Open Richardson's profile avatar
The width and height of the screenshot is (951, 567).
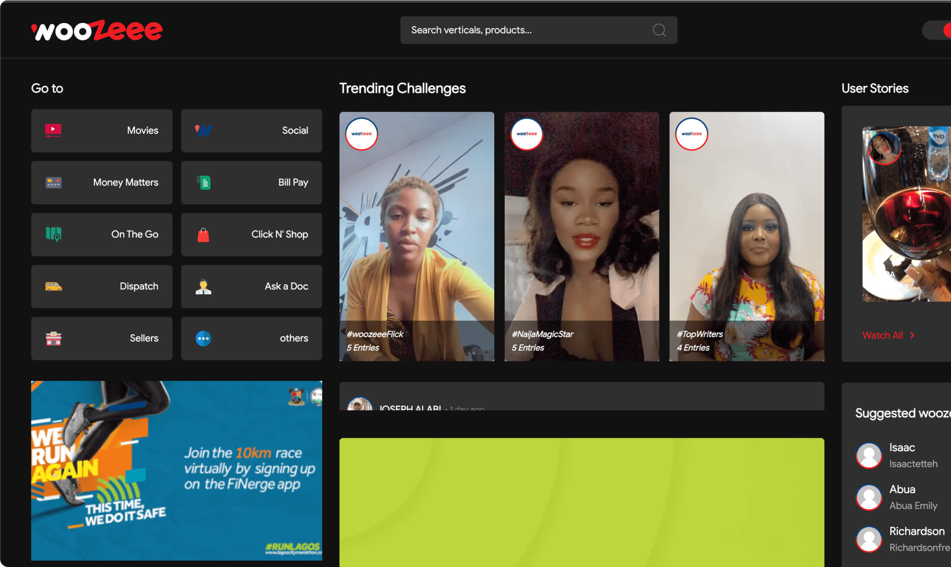[869, 539]
